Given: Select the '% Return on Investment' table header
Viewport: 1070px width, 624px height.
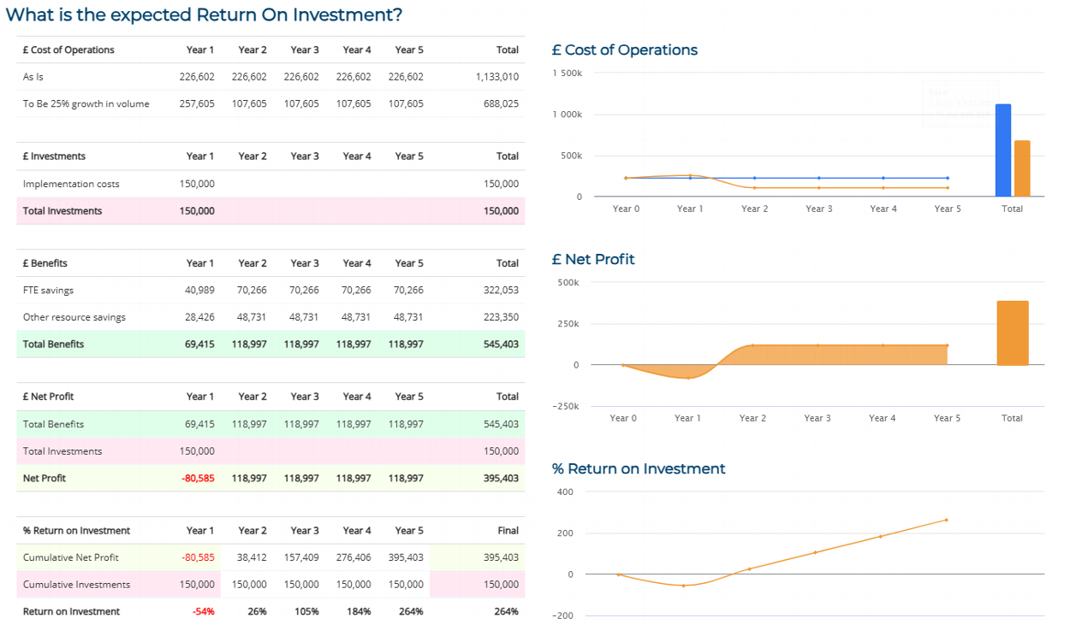Looking at the screenshot, I should click(x=77, y=531).
